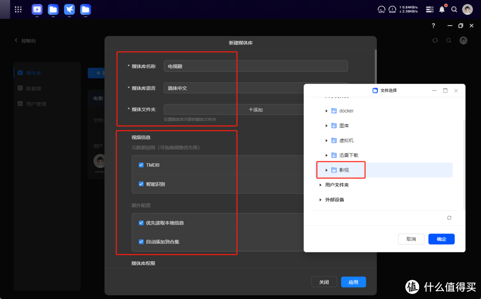Open 用户管理 in the left sidebar
Image resolution: width=481 pixels, height=299 pixels.
[x=36, y=104]
